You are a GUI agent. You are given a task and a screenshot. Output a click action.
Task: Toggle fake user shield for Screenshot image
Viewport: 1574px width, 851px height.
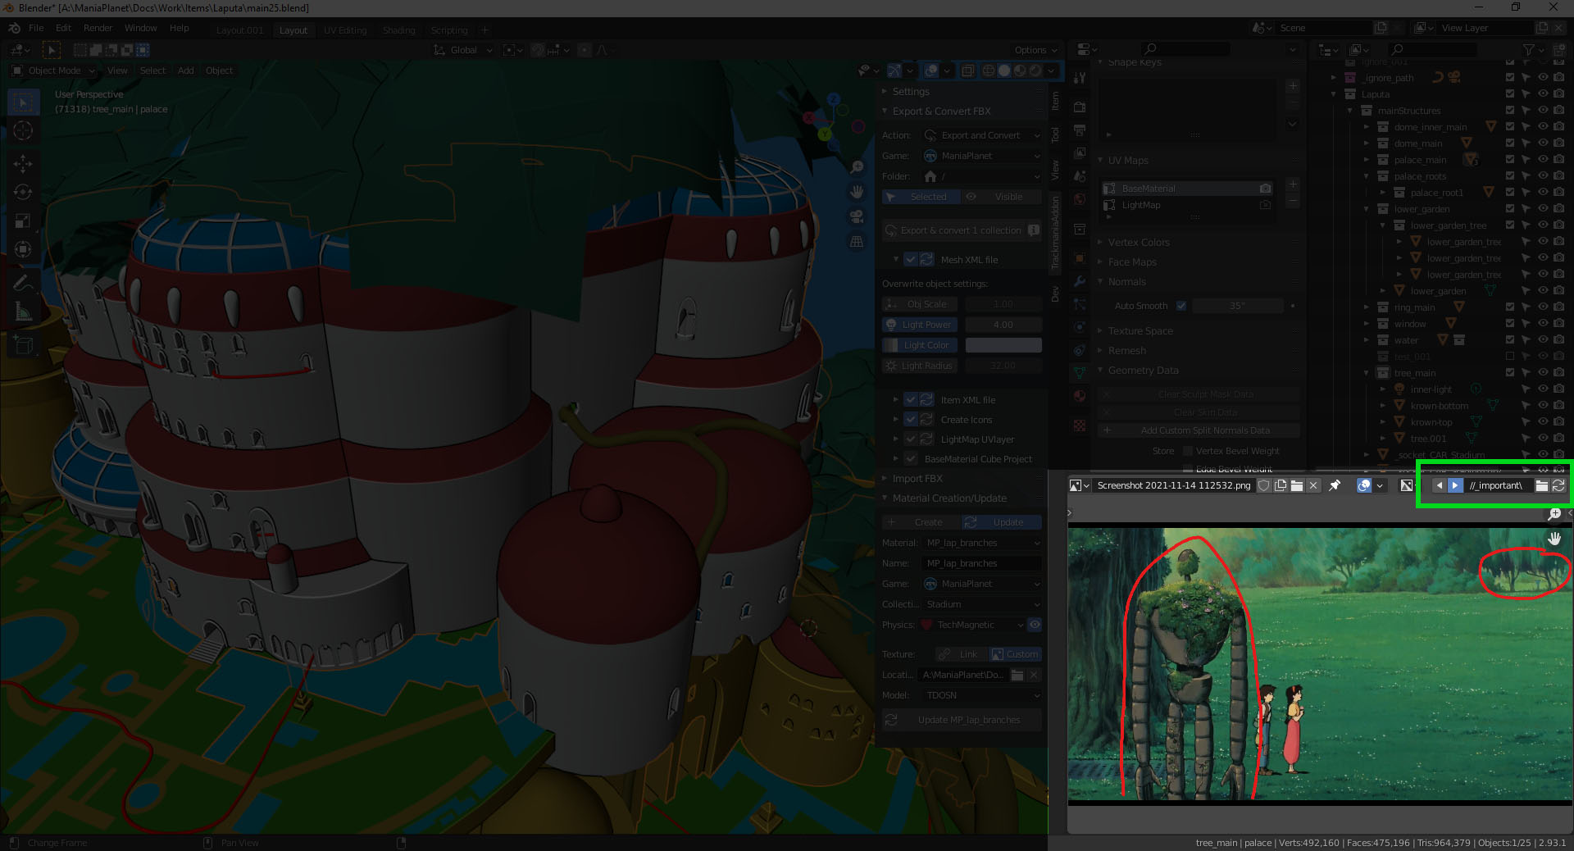1264,485
